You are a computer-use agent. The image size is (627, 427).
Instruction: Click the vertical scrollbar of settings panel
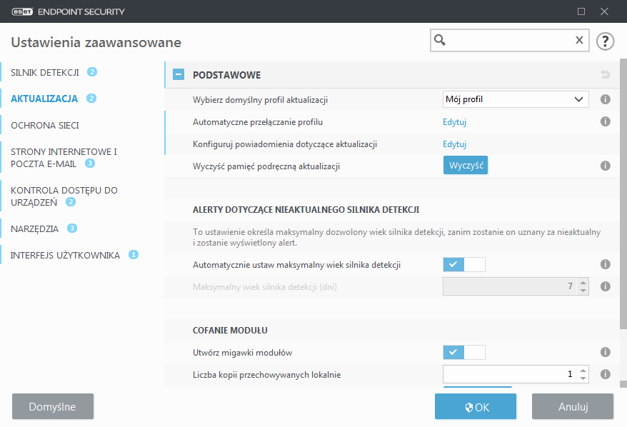click(x=623, y=194)
